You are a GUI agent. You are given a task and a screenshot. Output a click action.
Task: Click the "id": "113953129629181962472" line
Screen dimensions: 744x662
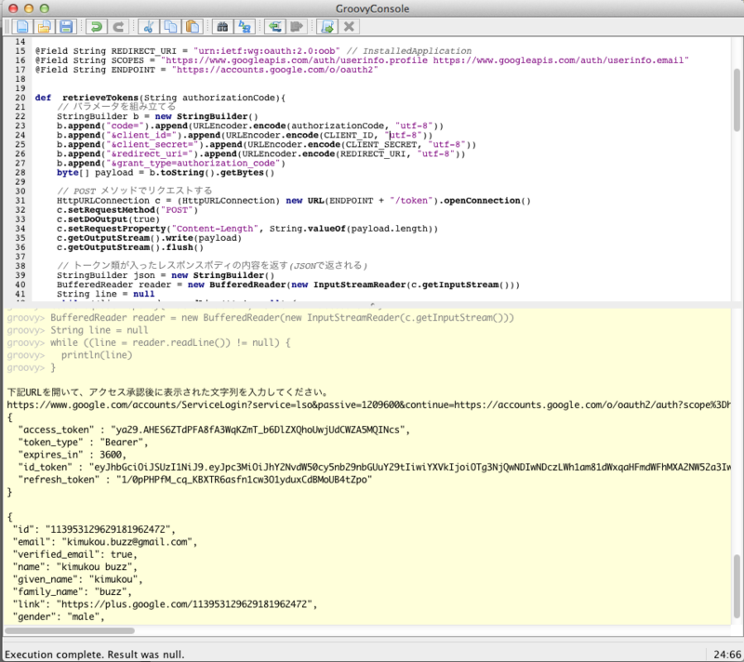(94, 529)
